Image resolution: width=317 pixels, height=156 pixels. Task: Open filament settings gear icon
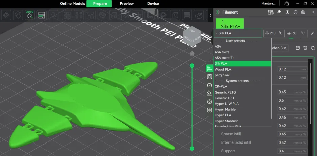[x=303, y=12]
